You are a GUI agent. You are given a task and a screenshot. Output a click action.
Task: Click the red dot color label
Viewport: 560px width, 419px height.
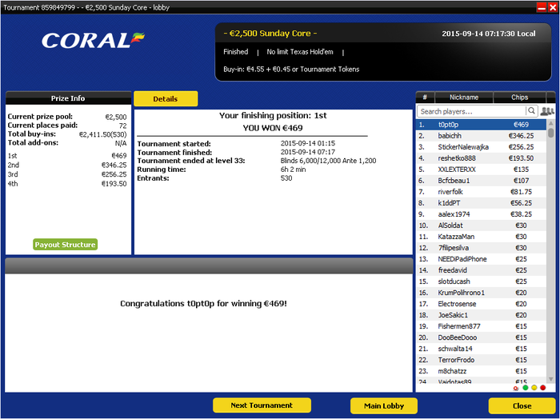(543, 388)
